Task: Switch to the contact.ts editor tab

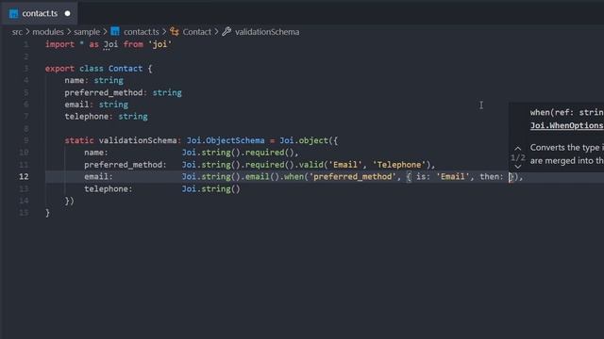Action: coord(40,13)
